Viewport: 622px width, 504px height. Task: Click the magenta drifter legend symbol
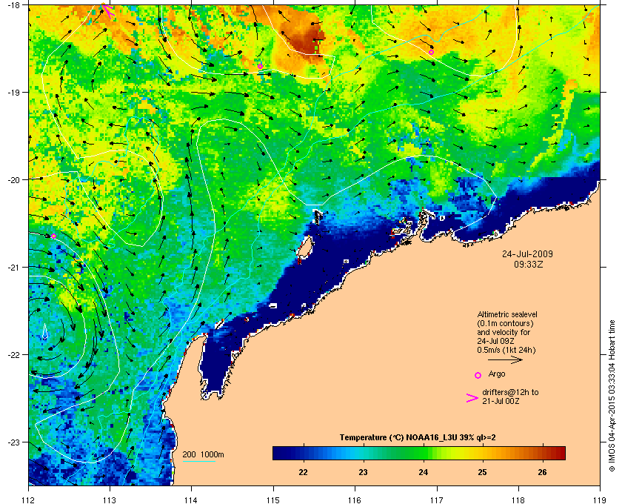pyautogui.click(x=472, y=398)
